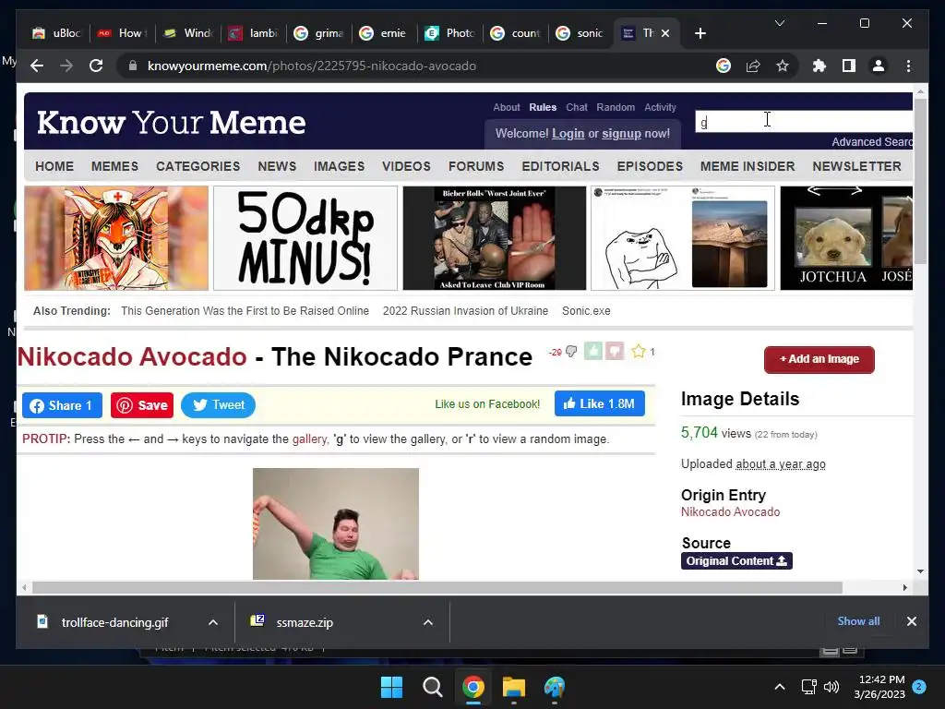Screen dimensions: 945x709
Task: Open the Chrome profile icon
Action: [879, 66]
